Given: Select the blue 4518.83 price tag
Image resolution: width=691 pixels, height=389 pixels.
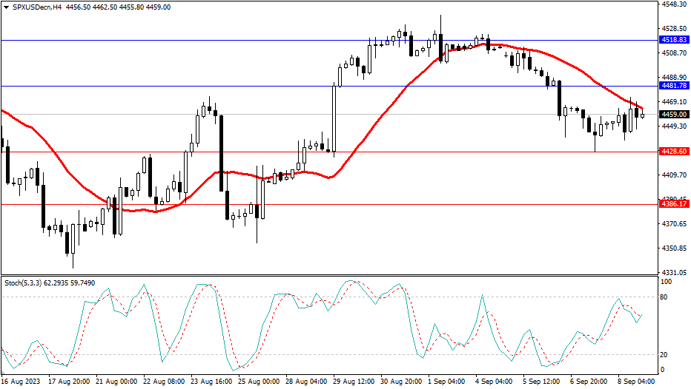Looking at the screenshot, I should pos(674,40).
